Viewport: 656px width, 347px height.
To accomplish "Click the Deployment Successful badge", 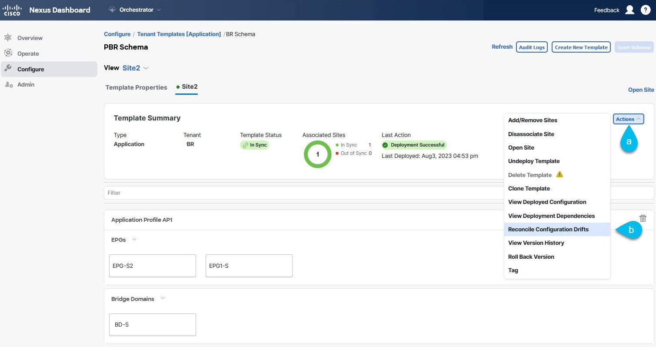I will [414, 145].
